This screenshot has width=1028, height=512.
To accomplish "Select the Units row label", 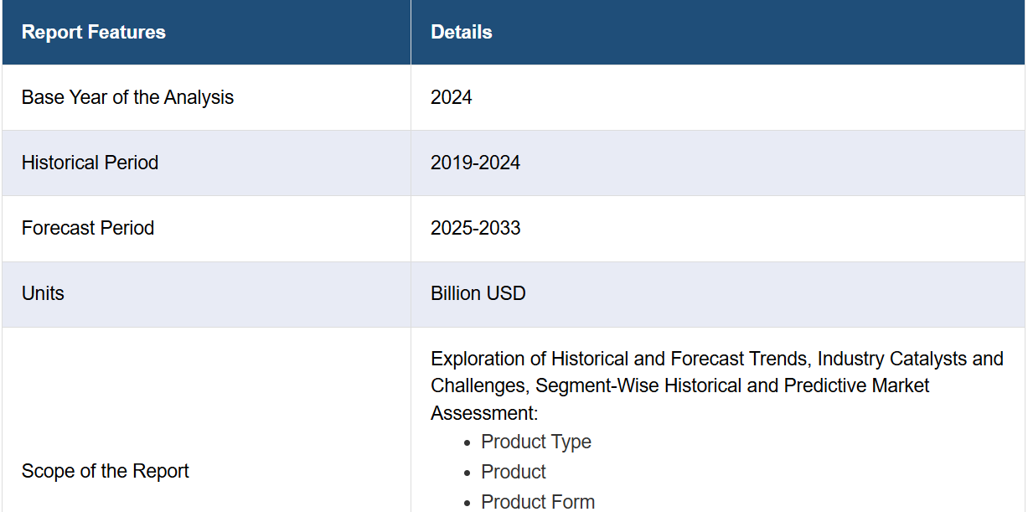I will point(43,293).
